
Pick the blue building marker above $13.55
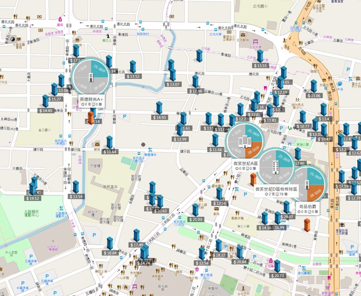(260, 56)
